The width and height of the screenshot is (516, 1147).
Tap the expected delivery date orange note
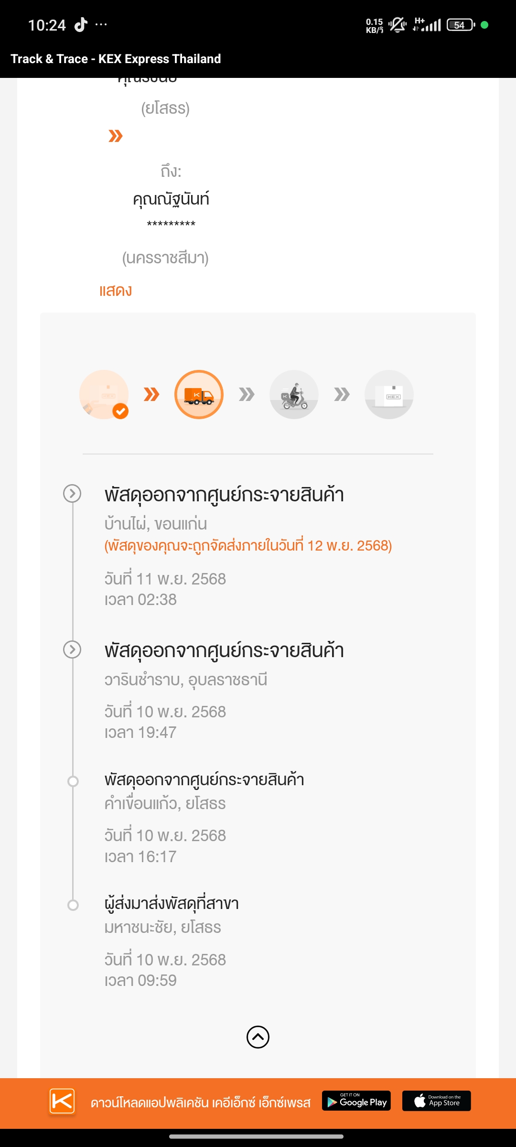[x=248, y=546]
